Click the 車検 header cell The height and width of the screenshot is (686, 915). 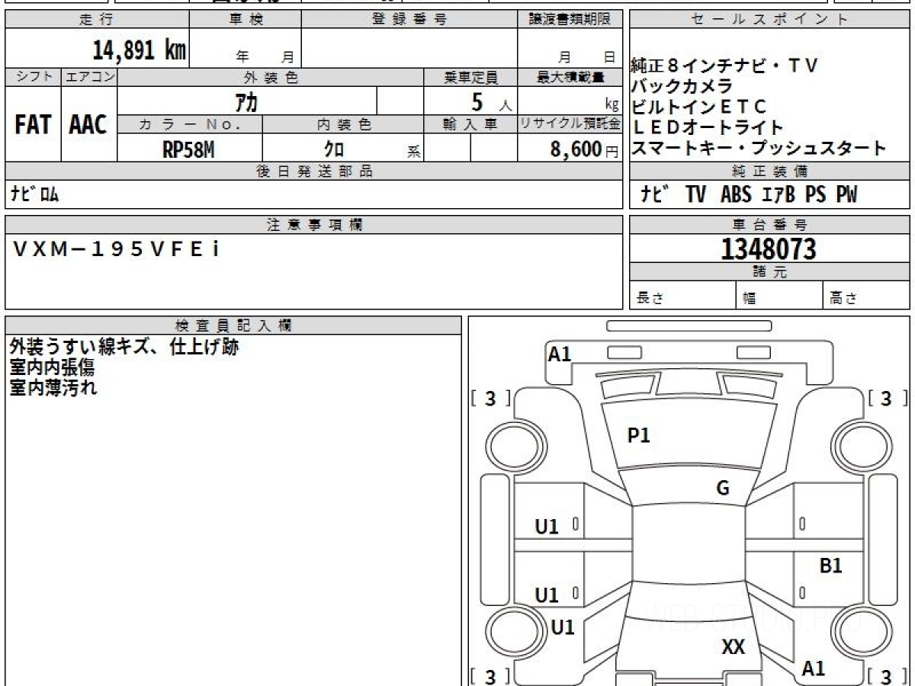pos(246,20)
